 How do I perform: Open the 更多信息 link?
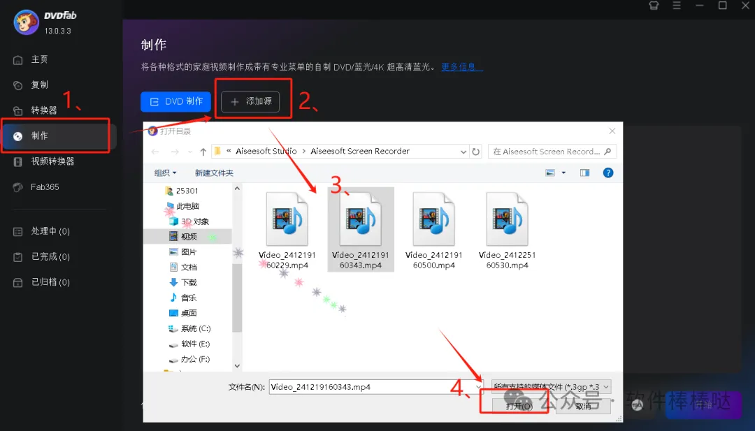(x=461, y=67)
